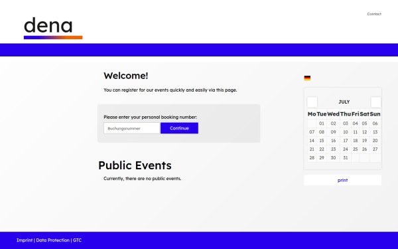Select July 21 in calendar
The image size is (398, 249).
click(x=312, y=149)
